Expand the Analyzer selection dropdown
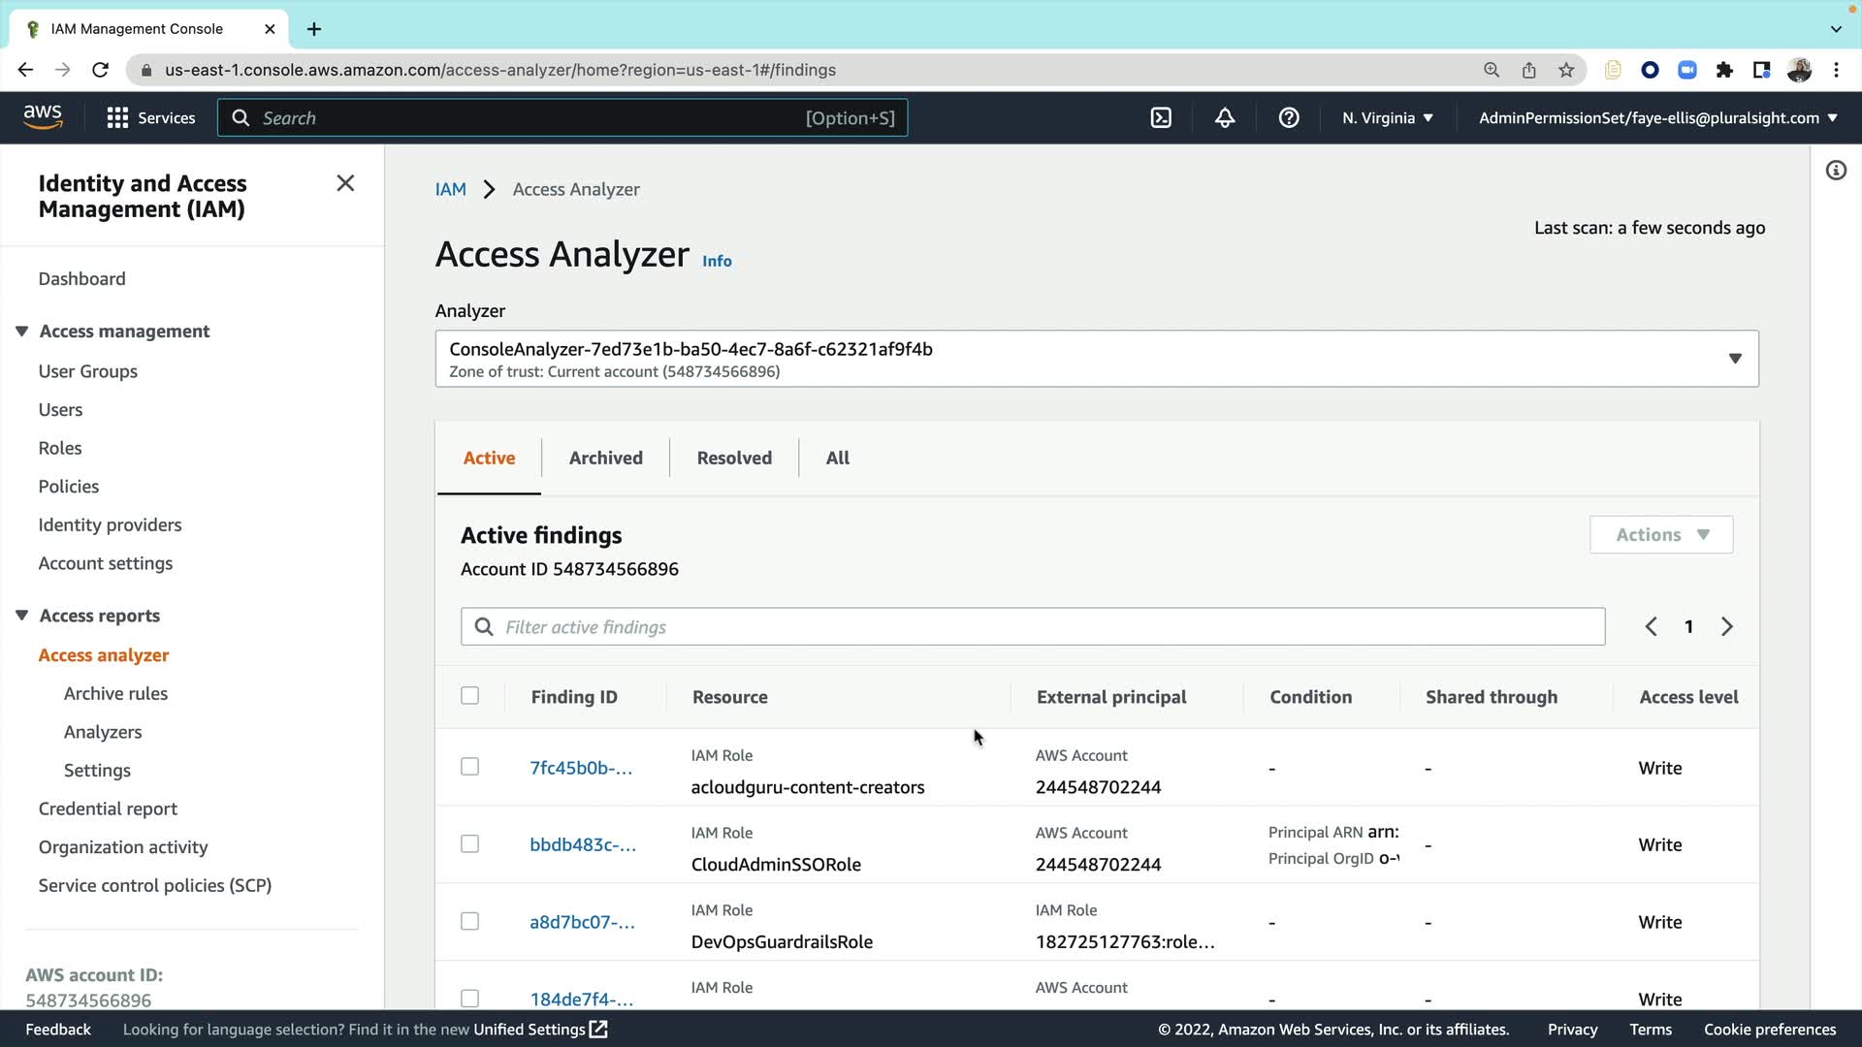The height and width of the screenshot is (1047, 1862). pos(1735,359)
